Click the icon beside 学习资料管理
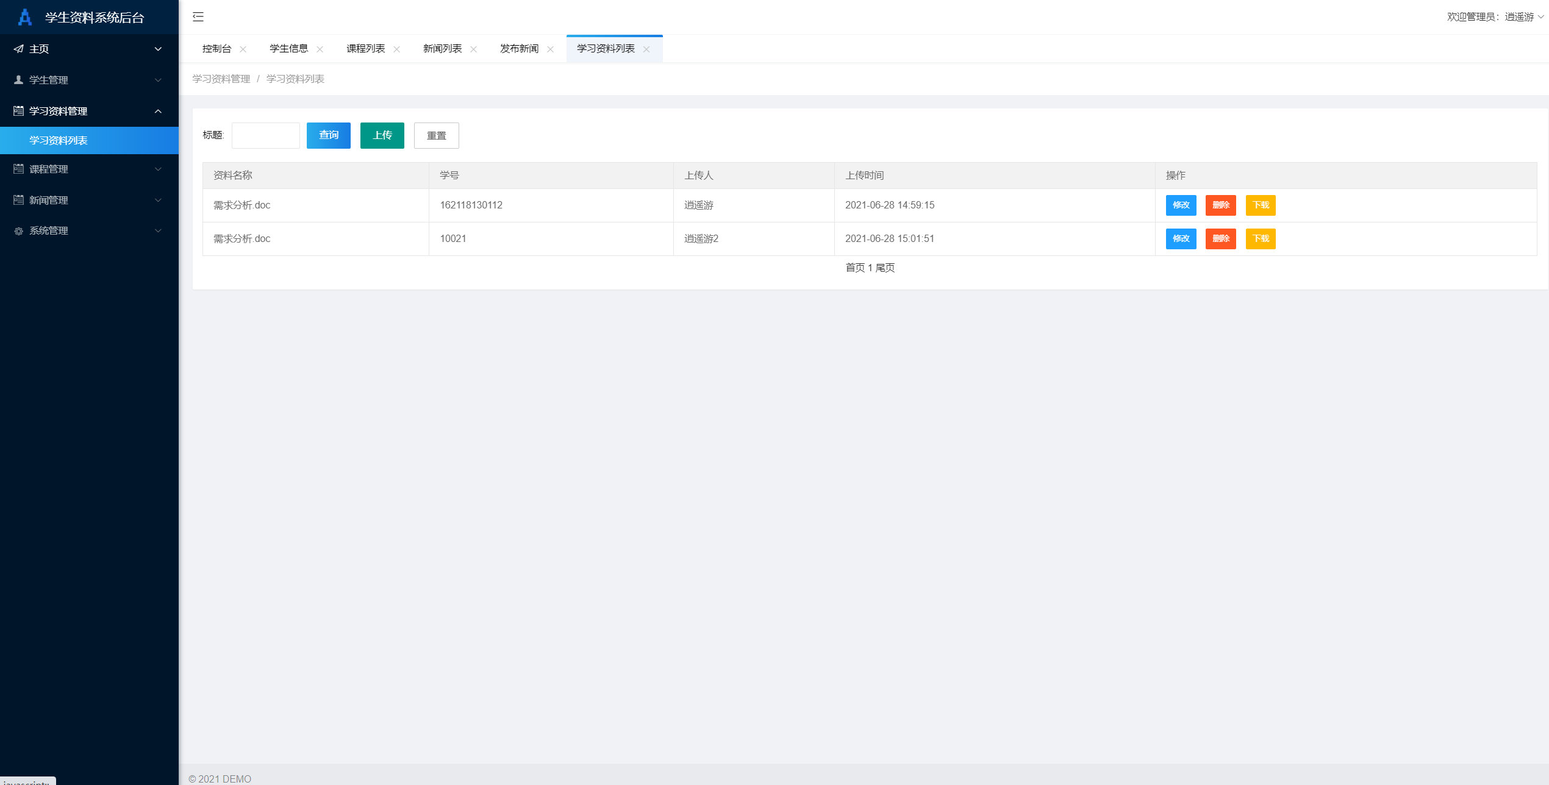This screenshot has width=1549, height=785. [19, 111]
